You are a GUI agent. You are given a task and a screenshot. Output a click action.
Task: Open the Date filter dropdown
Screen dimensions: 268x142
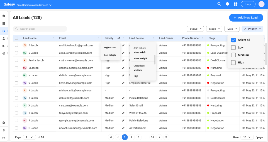(x=232, y=29)
